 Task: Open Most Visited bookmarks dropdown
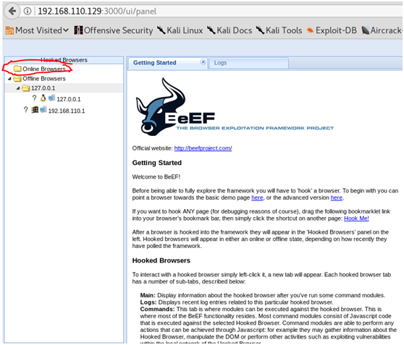pyautogui.click(x=37, y=30)
